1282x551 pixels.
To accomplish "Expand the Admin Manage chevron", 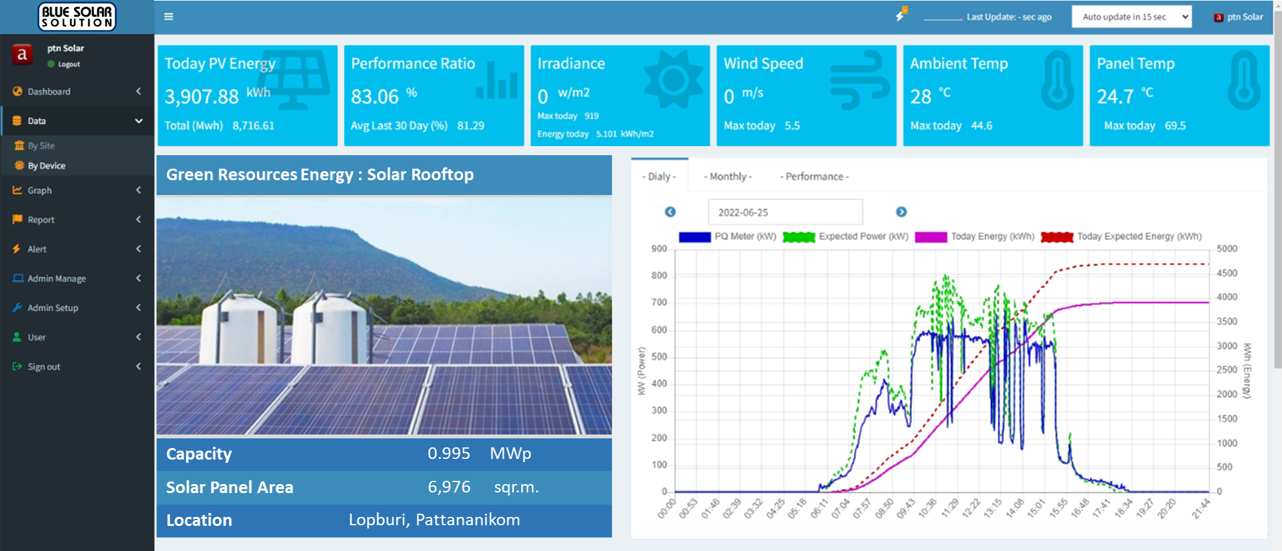I will point(138,278).
